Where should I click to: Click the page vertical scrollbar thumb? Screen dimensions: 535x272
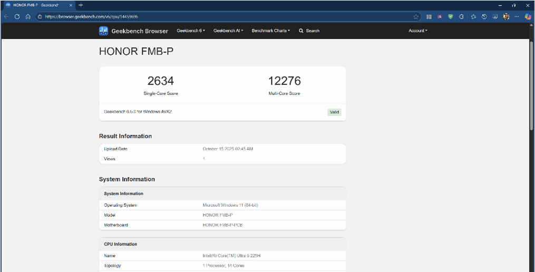click(532, 85)
